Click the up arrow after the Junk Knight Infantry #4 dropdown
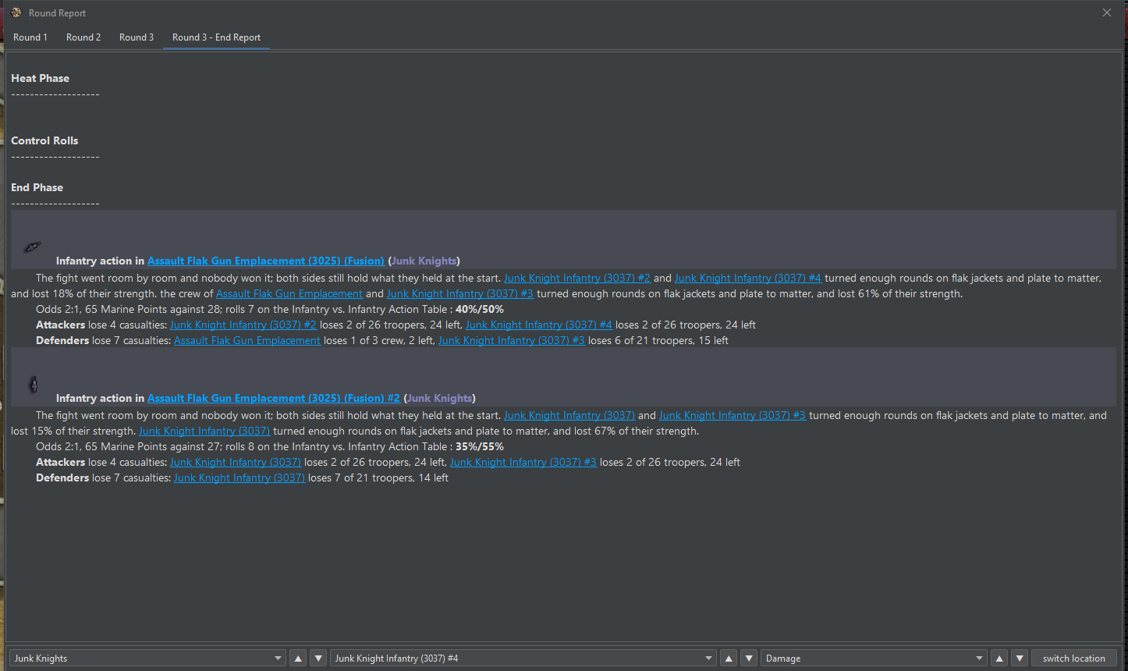Screen dimensions: 1128x671 click(729, 659)
